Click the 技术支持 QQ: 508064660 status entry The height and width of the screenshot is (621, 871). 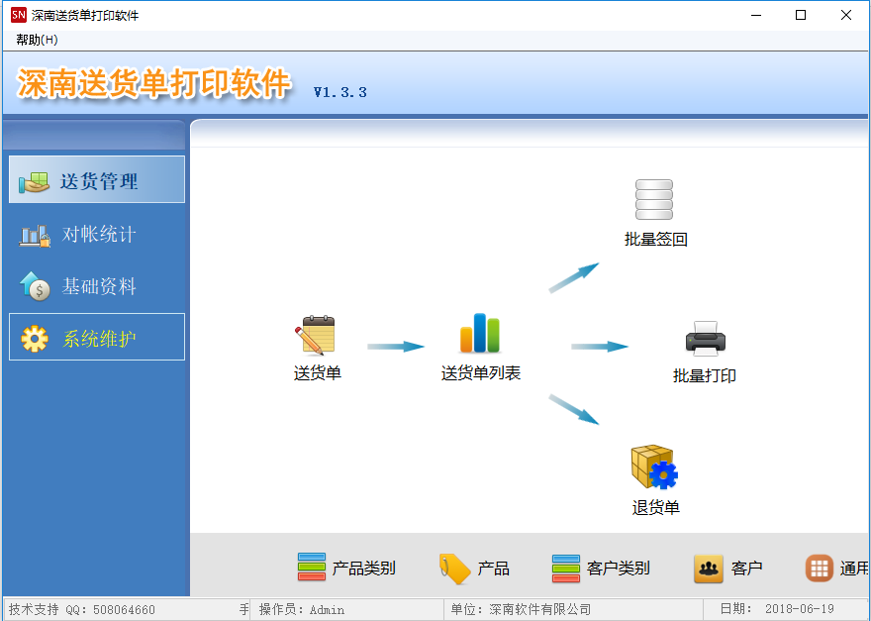(x=81, y=610)
